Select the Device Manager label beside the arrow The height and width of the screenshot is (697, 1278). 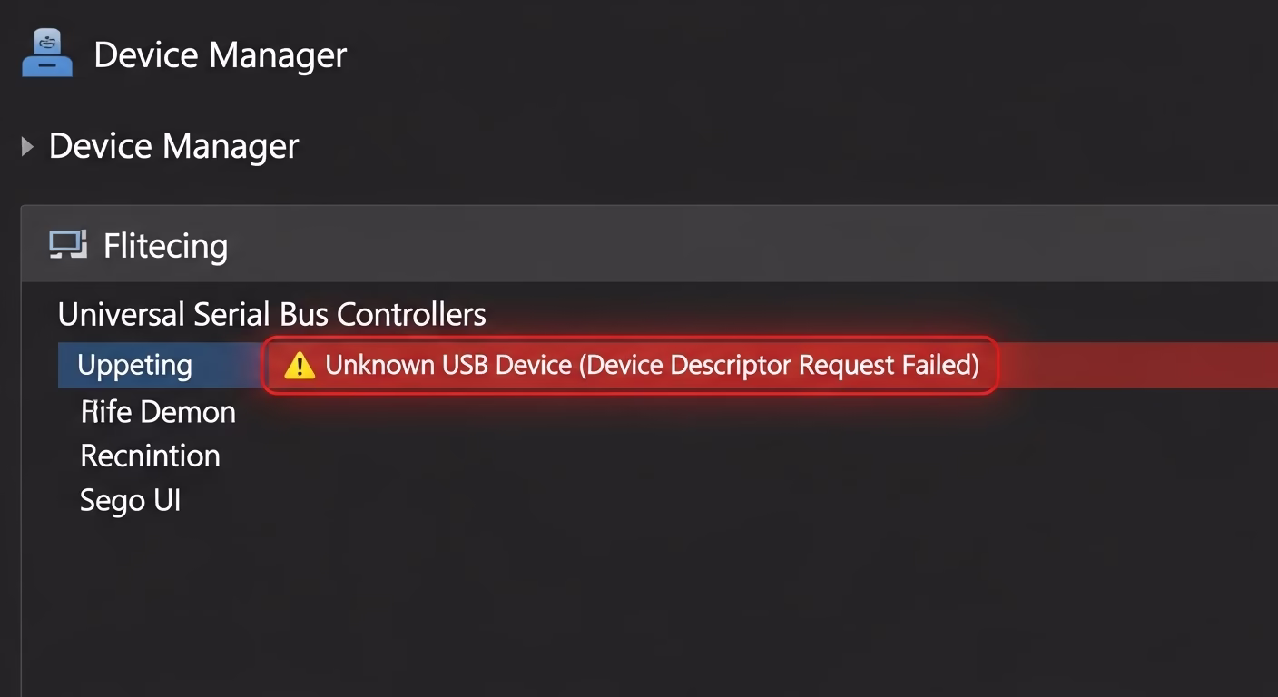(x=173, y=146)
